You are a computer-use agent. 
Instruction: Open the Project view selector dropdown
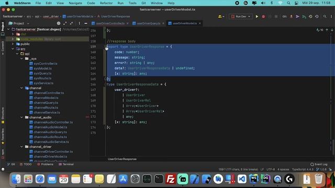coord(19,23)
